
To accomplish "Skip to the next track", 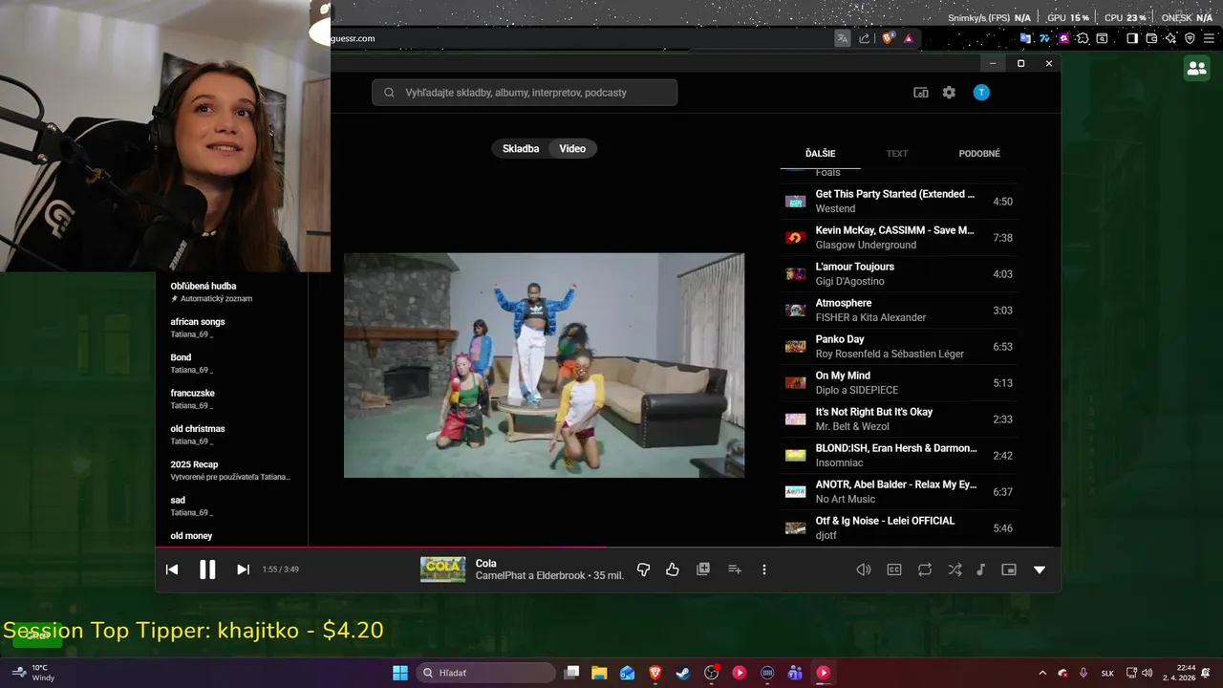I will [x=243, y=570].
